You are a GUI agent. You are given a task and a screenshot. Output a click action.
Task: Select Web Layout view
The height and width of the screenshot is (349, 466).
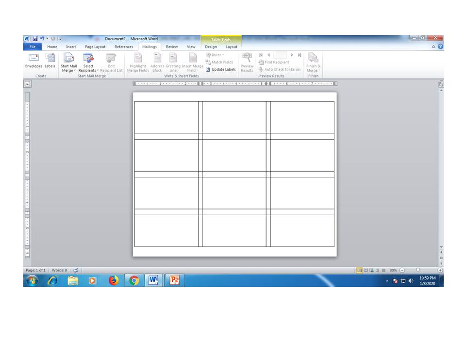(x=371, y=270)
